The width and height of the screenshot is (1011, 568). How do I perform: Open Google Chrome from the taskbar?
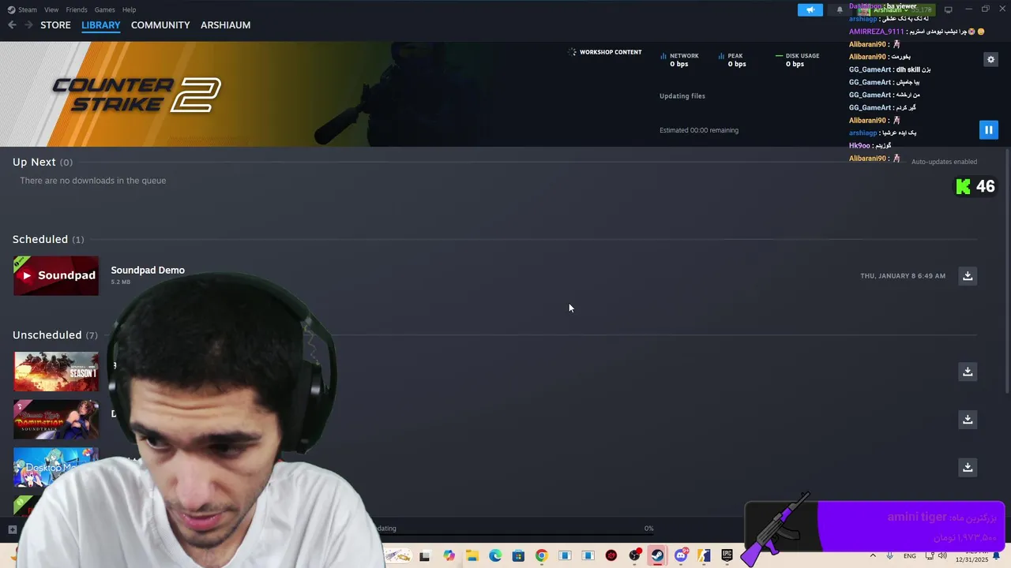[541, 556]
